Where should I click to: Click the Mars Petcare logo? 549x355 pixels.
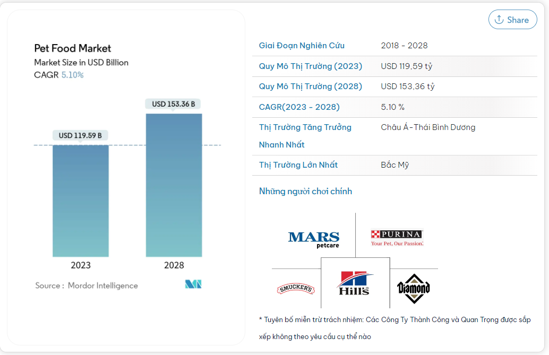[313, 239]
